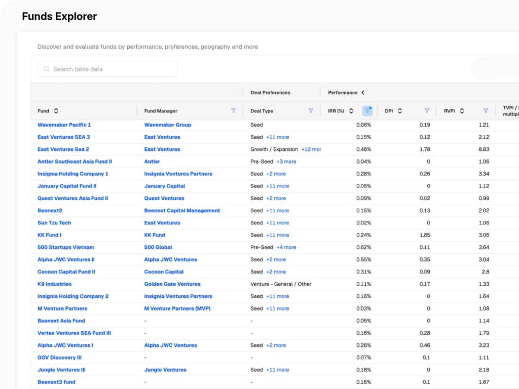Screen dimensions: 519x389
Task: Select RVPI value 8.83
Action: pyautogui.click(x=484, y=149)
